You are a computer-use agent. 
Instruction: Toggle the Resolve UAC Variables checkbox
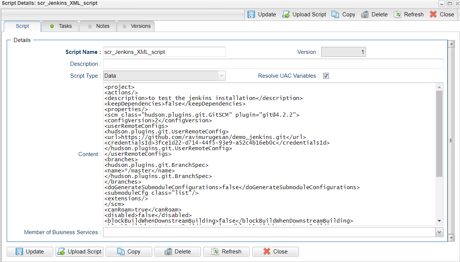[x=326, y=76]
